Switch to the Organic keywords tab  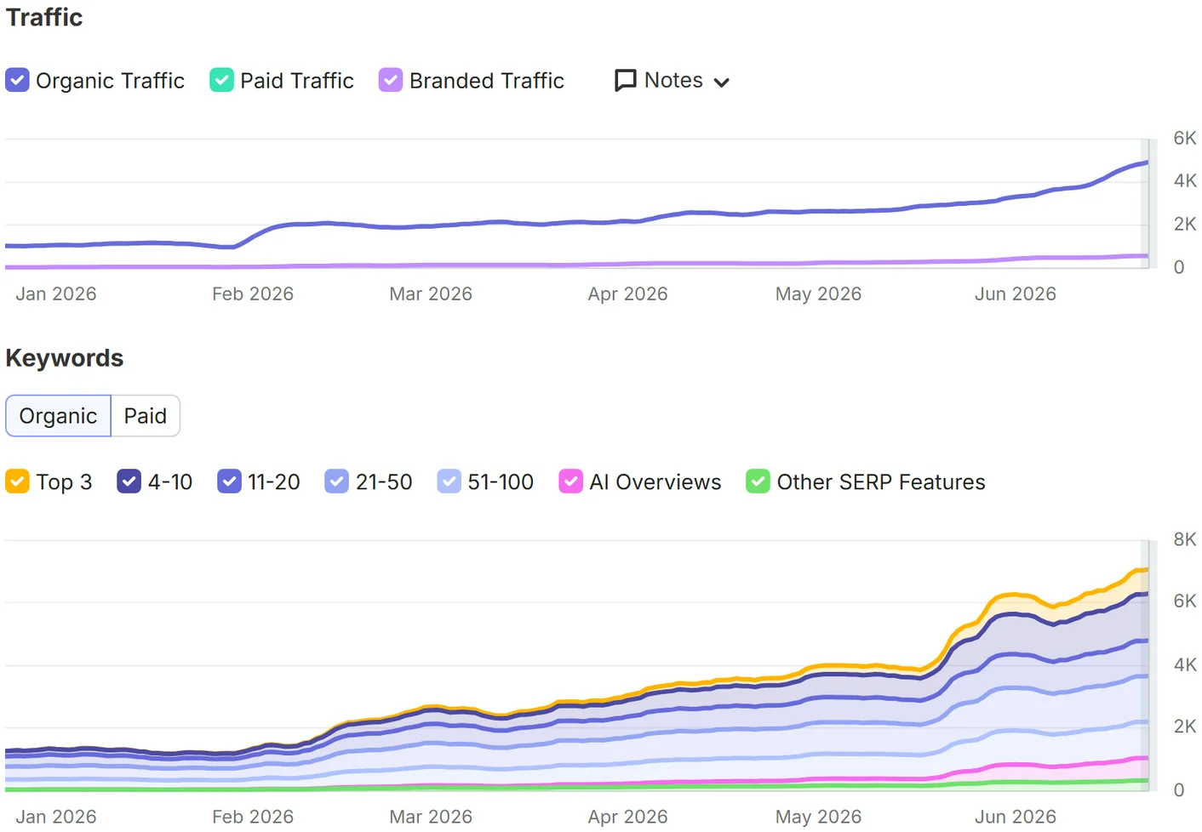[x=58, y=416]
